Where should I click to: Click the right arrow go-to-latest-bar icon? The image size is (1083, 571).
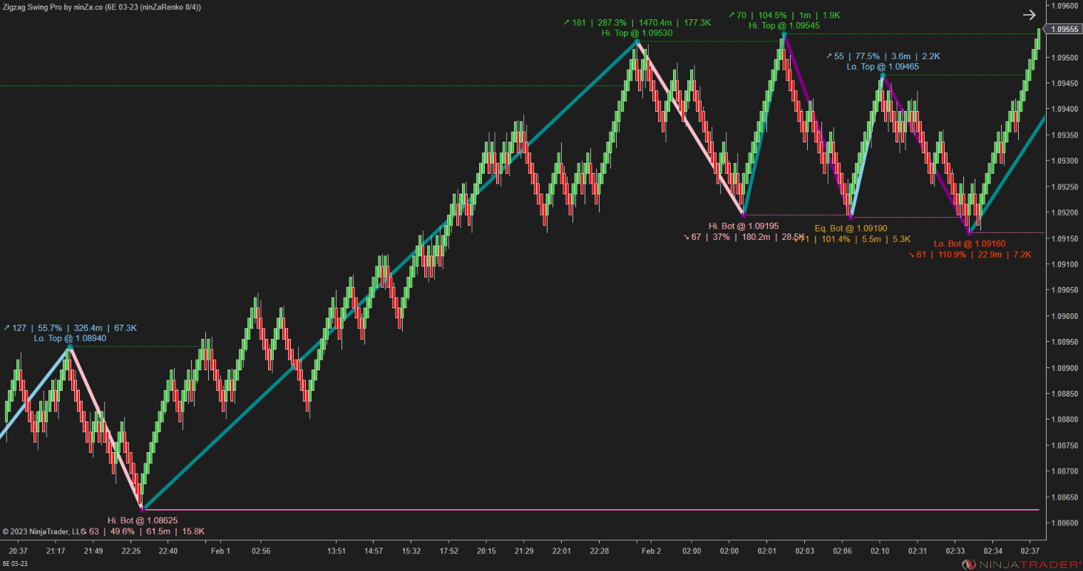click(1030, 14)
